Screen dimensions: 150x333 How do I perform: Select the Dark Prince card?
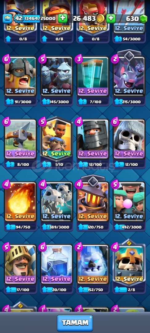93,139
